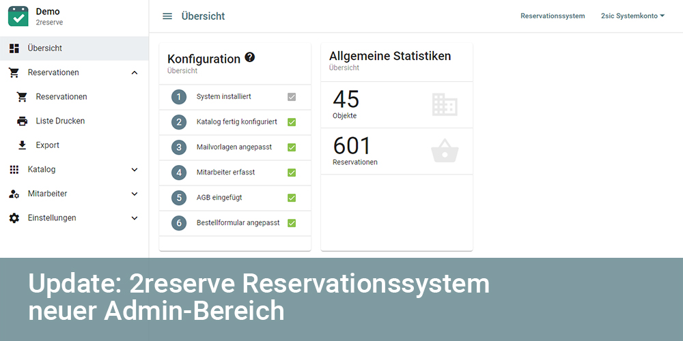Click step number 2 circle
Viewport: 683px width, 341px height.
point(179,122)
